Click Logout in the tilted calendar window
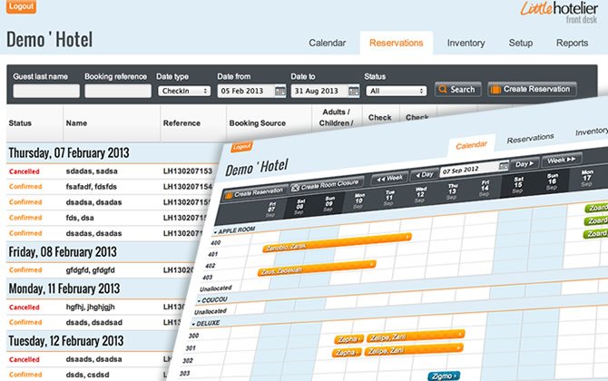This screenshot has height=381, width=608. (x=241, y=147)
